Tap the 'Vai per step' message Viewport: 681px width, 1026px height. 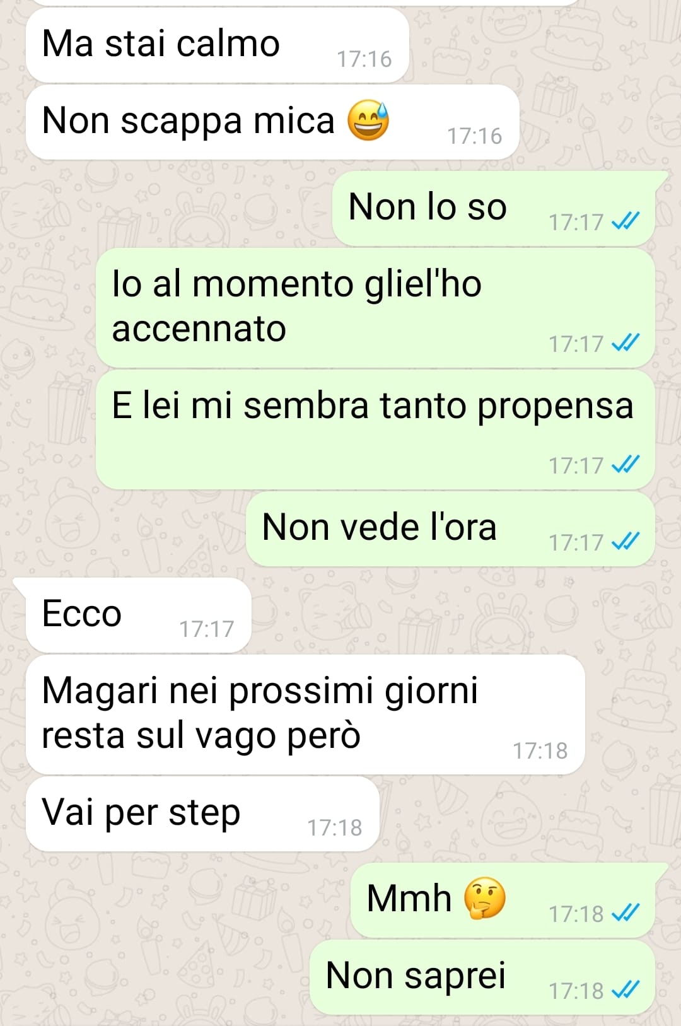point(202,814)
